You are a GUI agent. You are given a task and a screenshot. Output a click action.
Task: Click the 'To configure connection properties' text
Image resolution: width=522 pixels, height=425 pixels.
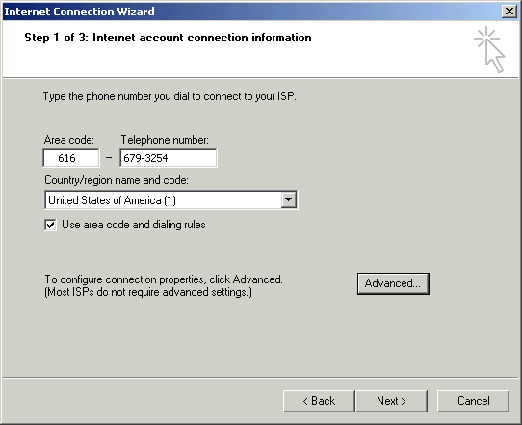point(164,279)
